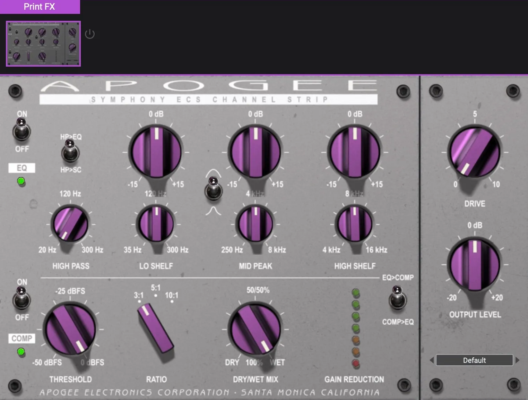Select the 5:1 ratio dot
This screenshot has height=400, width=528.
[156, 296]
